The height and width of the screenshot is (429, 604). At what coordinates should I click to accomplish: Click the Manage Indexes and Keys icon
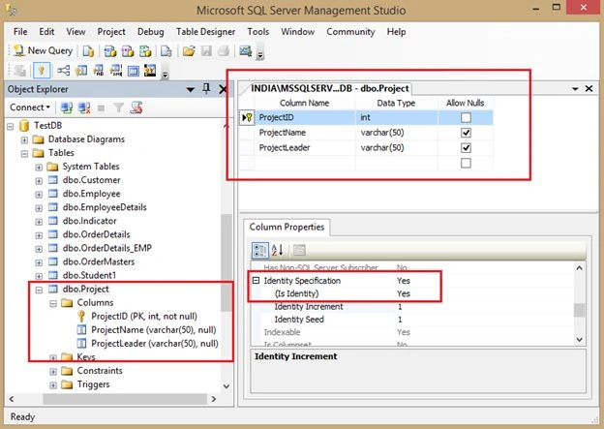81,71
